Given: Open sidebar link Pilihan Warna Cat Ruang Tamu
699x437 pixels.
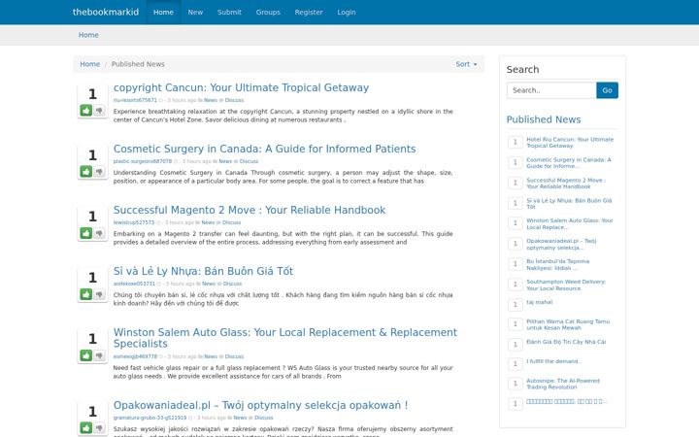Looking at the screenshot, I should tap(568, 324).
